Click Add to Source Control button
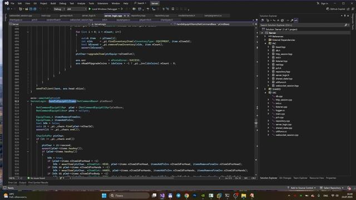Viewport: 356px width, 200px height. point(301,188)
